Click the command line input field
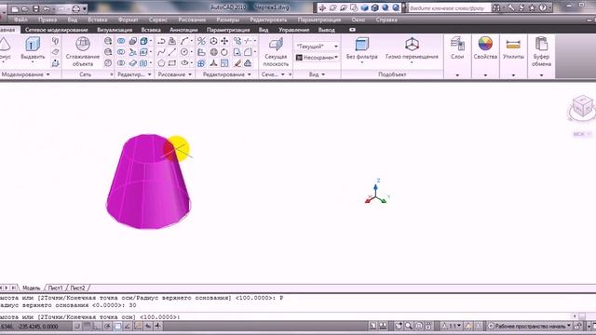This screenshot has height=335, width=596. click(285, 316)
